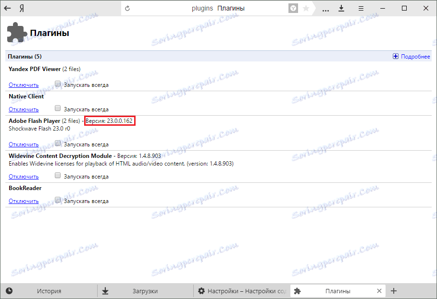Switch to the История tab

point(49,291)
